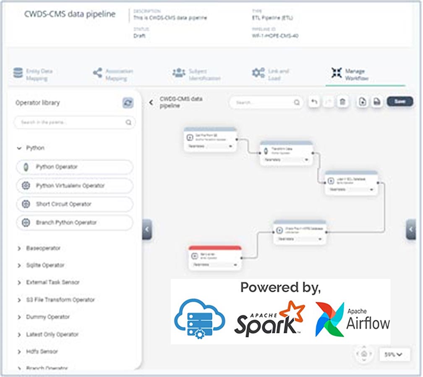Click the Apache Airflow logo
Viewport: 423px width, 377px height.
click(x=352, y=320)
